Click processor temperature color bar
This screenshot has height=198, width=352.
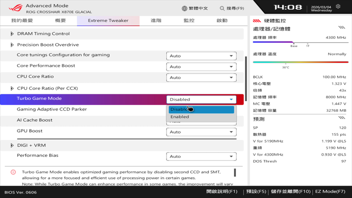[x=301, y=62]
